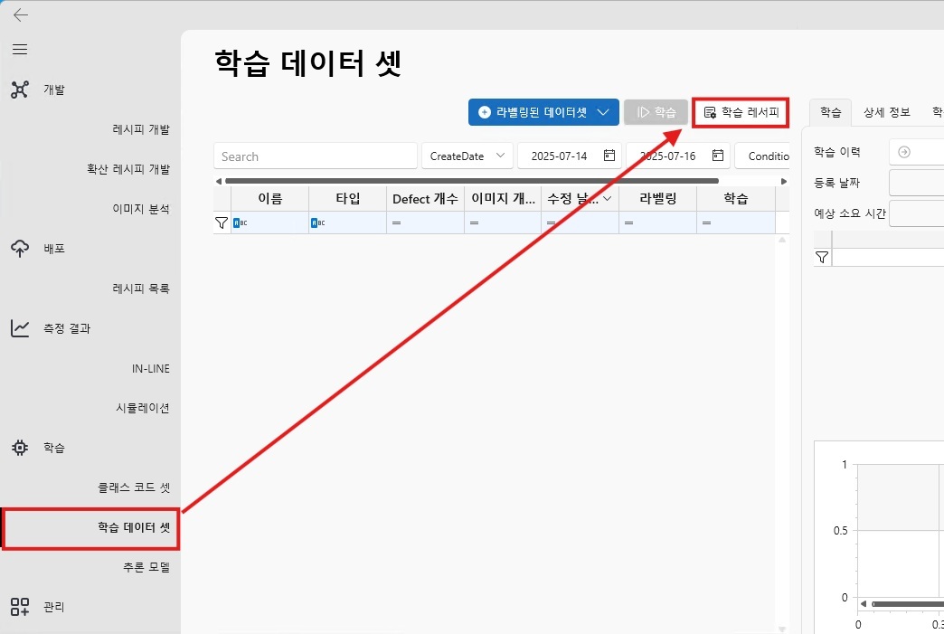Click the 학습 레서피 button
The image size is (944, 634).
click(741, 112)
